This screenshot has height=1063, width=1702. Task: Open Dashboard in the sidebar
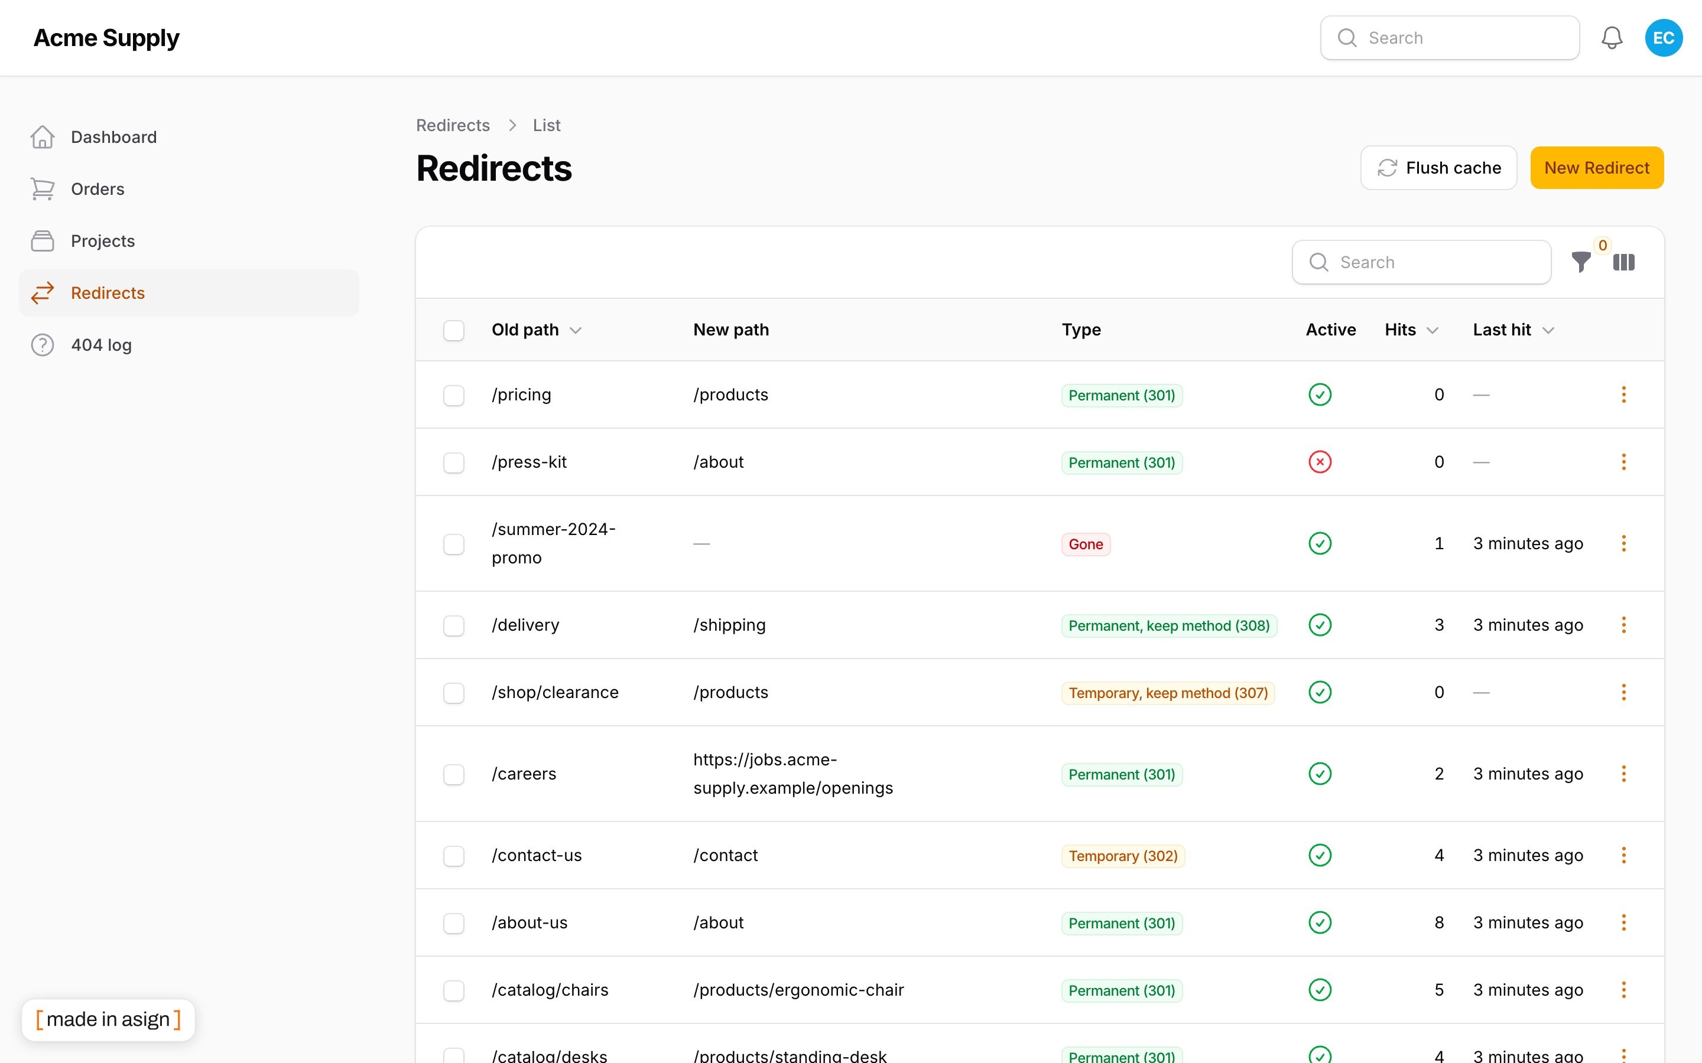click(x=189, y=137)
